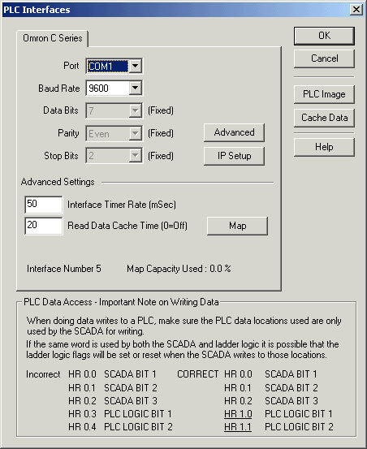
Task: Open Help for PLC Interfaces
Action: click(324, 147)
